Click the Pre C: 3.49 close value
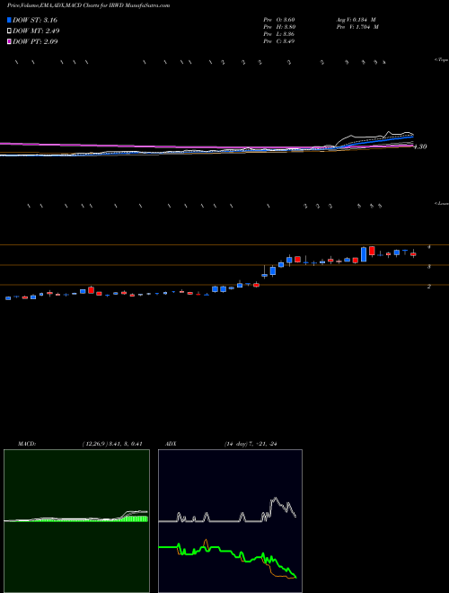This screenshot has width=449, height=593. 279,41
